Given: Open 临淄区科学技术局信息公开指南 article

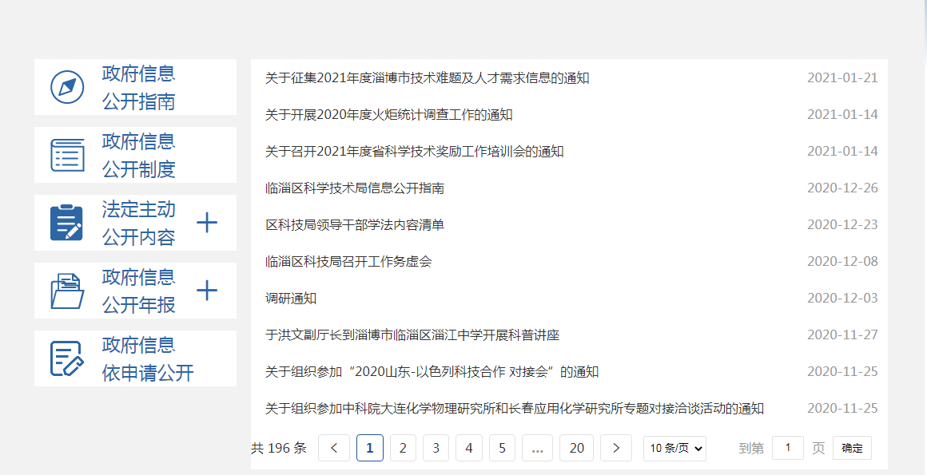Looking at the screenshot, I should 355,188.
